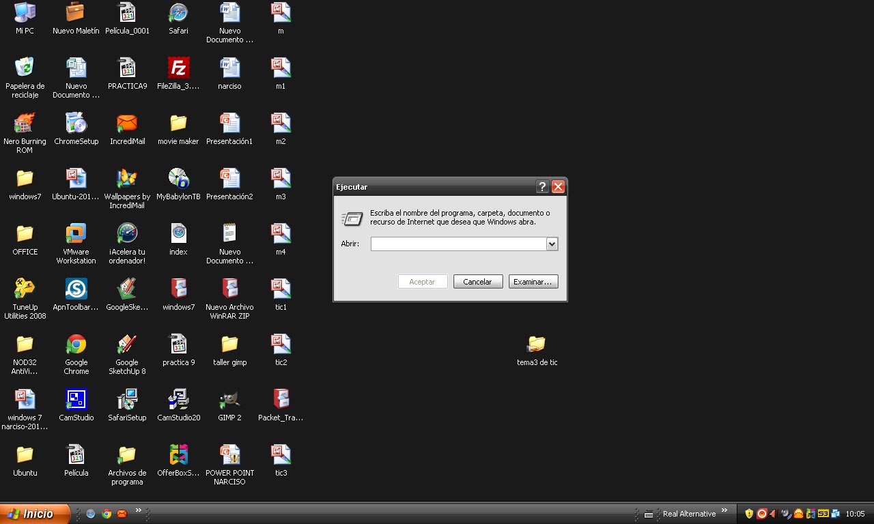
Task: Select the Packet_Tra... archive icon
Action: click(281, 405)
